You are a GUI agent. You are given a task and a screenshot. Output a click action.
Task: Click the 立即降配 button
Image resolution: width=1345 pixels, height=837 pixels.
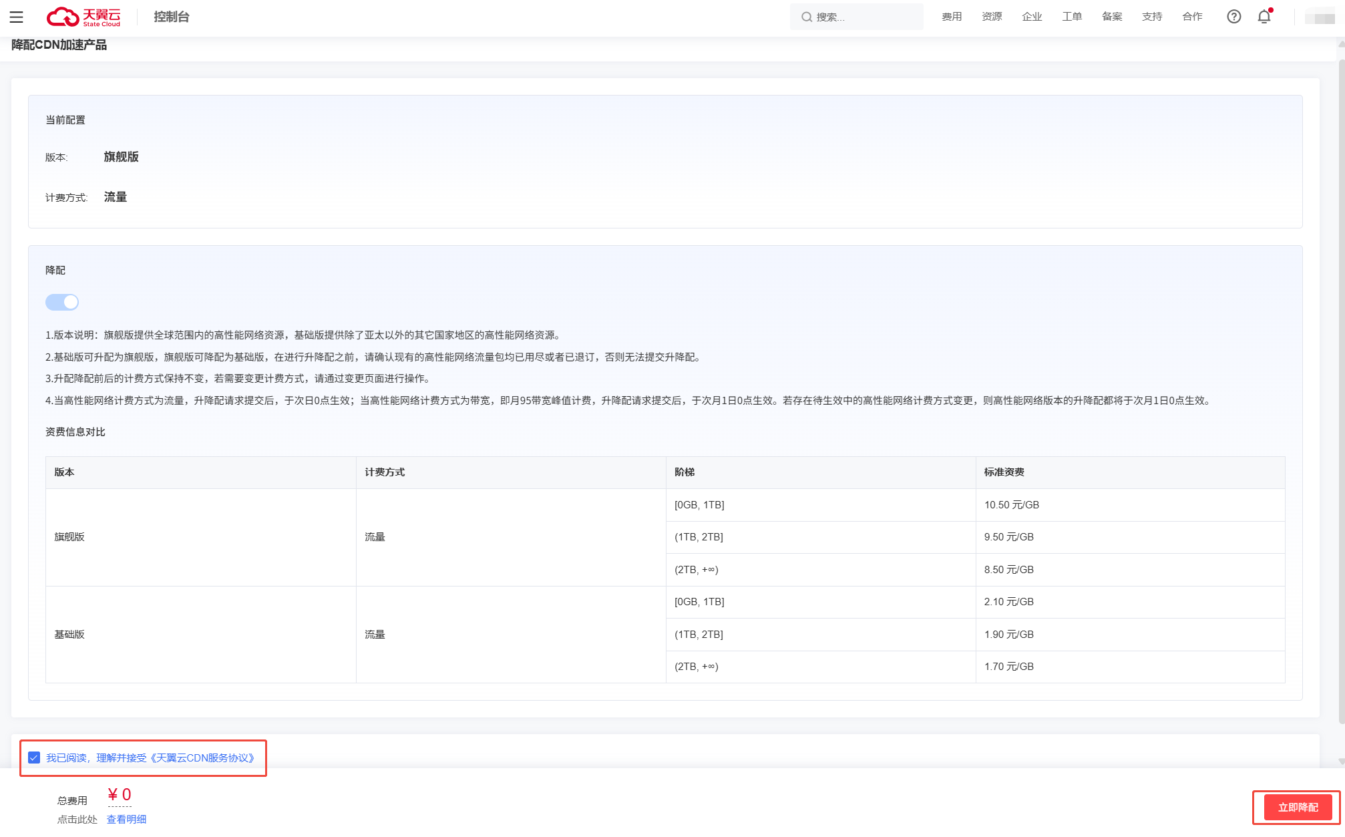click(1297, 807)
